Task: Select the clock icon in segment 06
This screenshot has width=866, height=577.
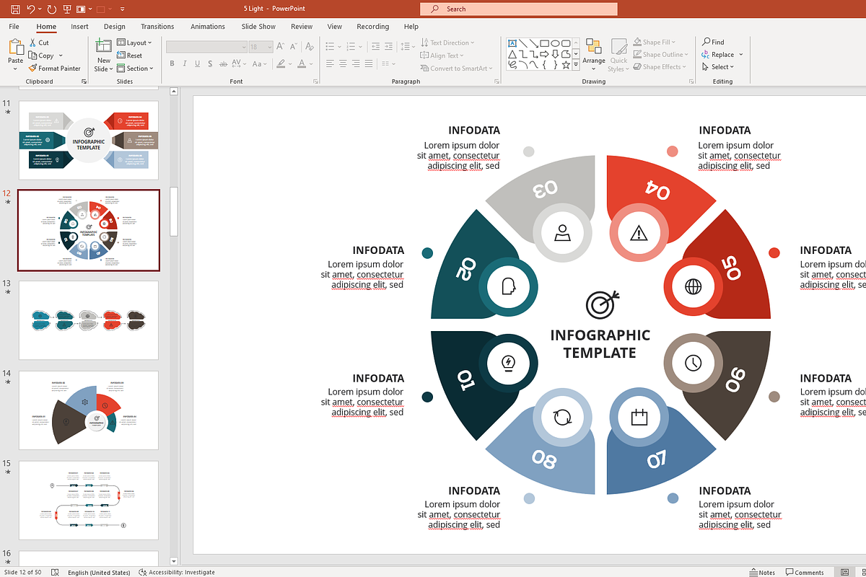Action: 693,363
